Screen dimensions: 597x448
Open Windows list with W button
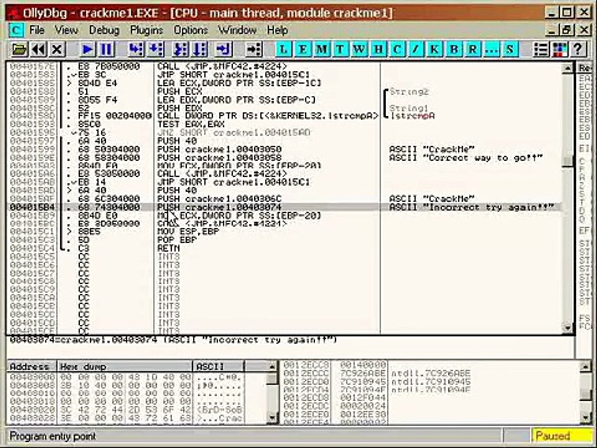[x=359, y=49]
